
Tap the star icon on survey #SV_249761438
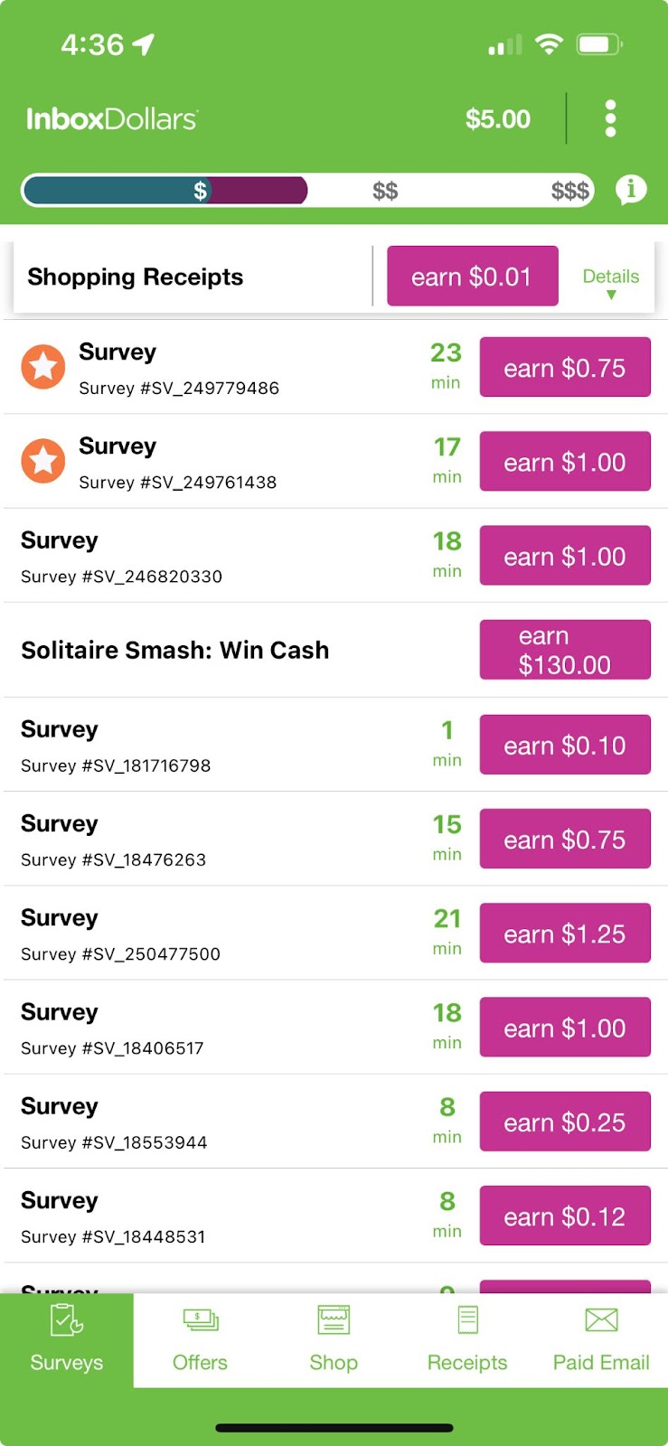(43, 461)
